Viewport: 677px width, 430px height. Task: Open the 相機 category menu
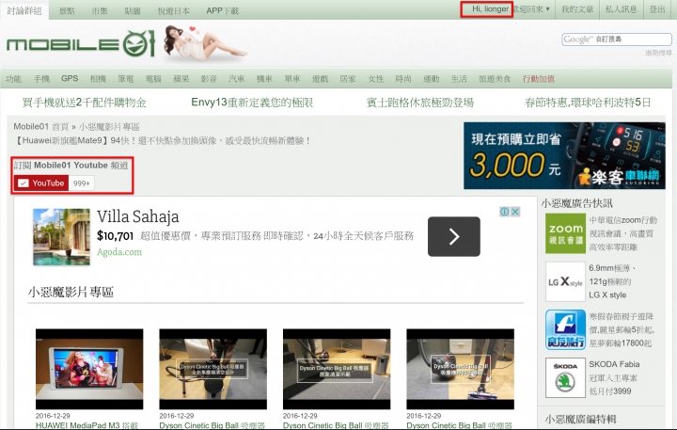coord(98,79)
